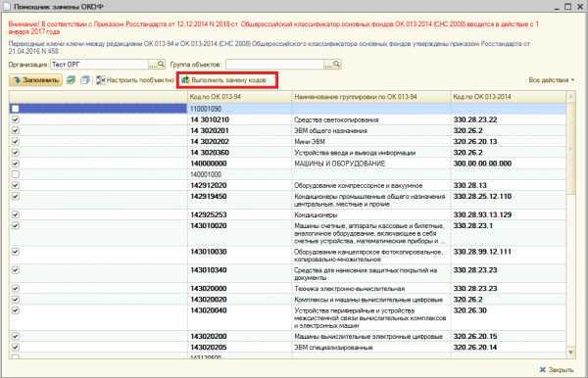Viewport: 588px width, 378px height.
Task: Click the vertical scrollbar thumb
Action: [x=570, y=148]
